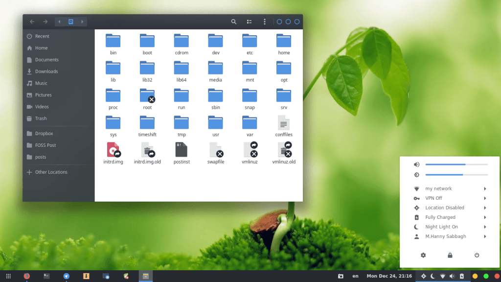501x282 pixels.
Task: Open the timeshift folder
Action: tap(147, 122)
